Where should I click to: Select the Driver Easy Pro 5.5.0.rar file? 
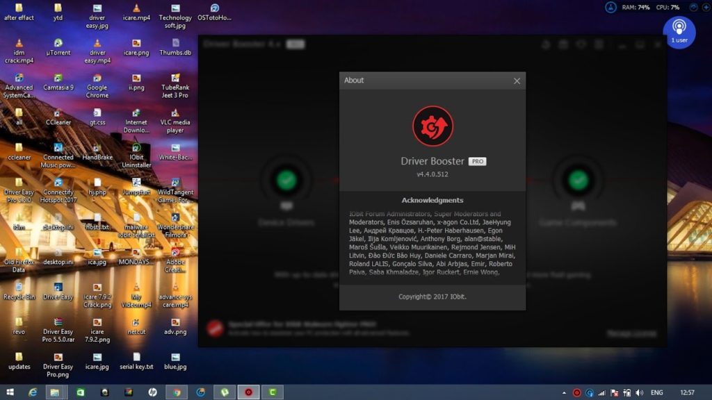[x=58, y=330]
